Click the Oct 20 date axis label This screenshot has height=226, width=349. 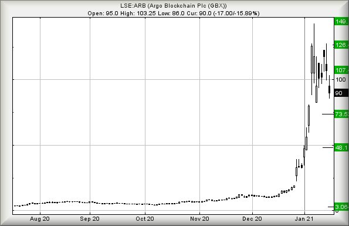point(145,219)
